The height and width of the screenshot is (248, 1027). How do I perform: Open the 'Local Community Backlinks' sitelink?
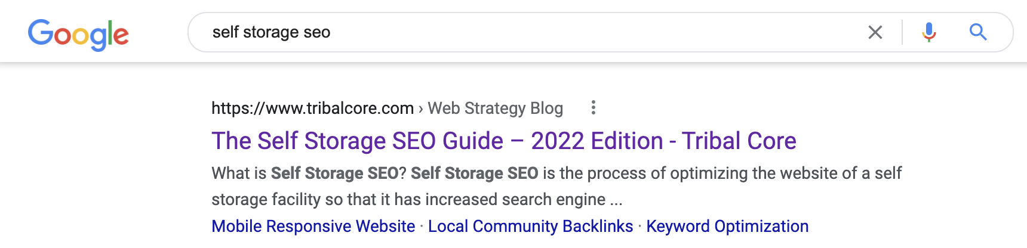click(x=530, y=227)
